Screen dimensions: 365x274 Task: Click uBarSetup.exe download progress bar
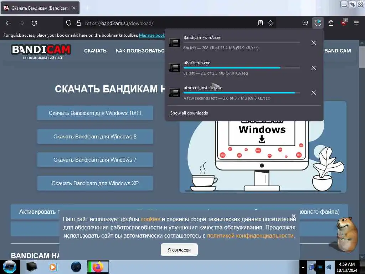pos(242,68)
